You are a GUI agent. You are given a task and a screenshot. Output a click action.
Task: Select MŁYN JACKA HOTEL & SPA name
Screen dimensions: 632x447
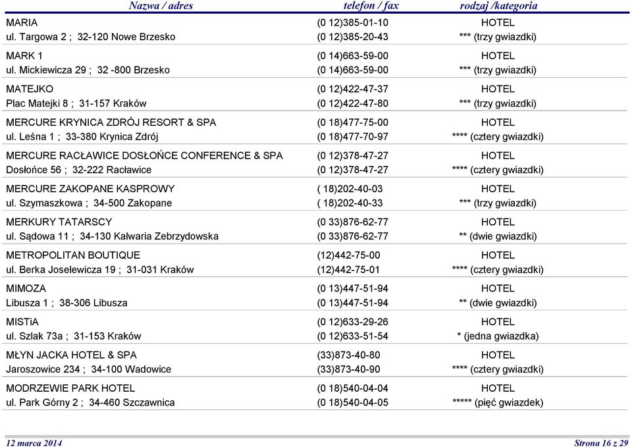coord(71,355)
